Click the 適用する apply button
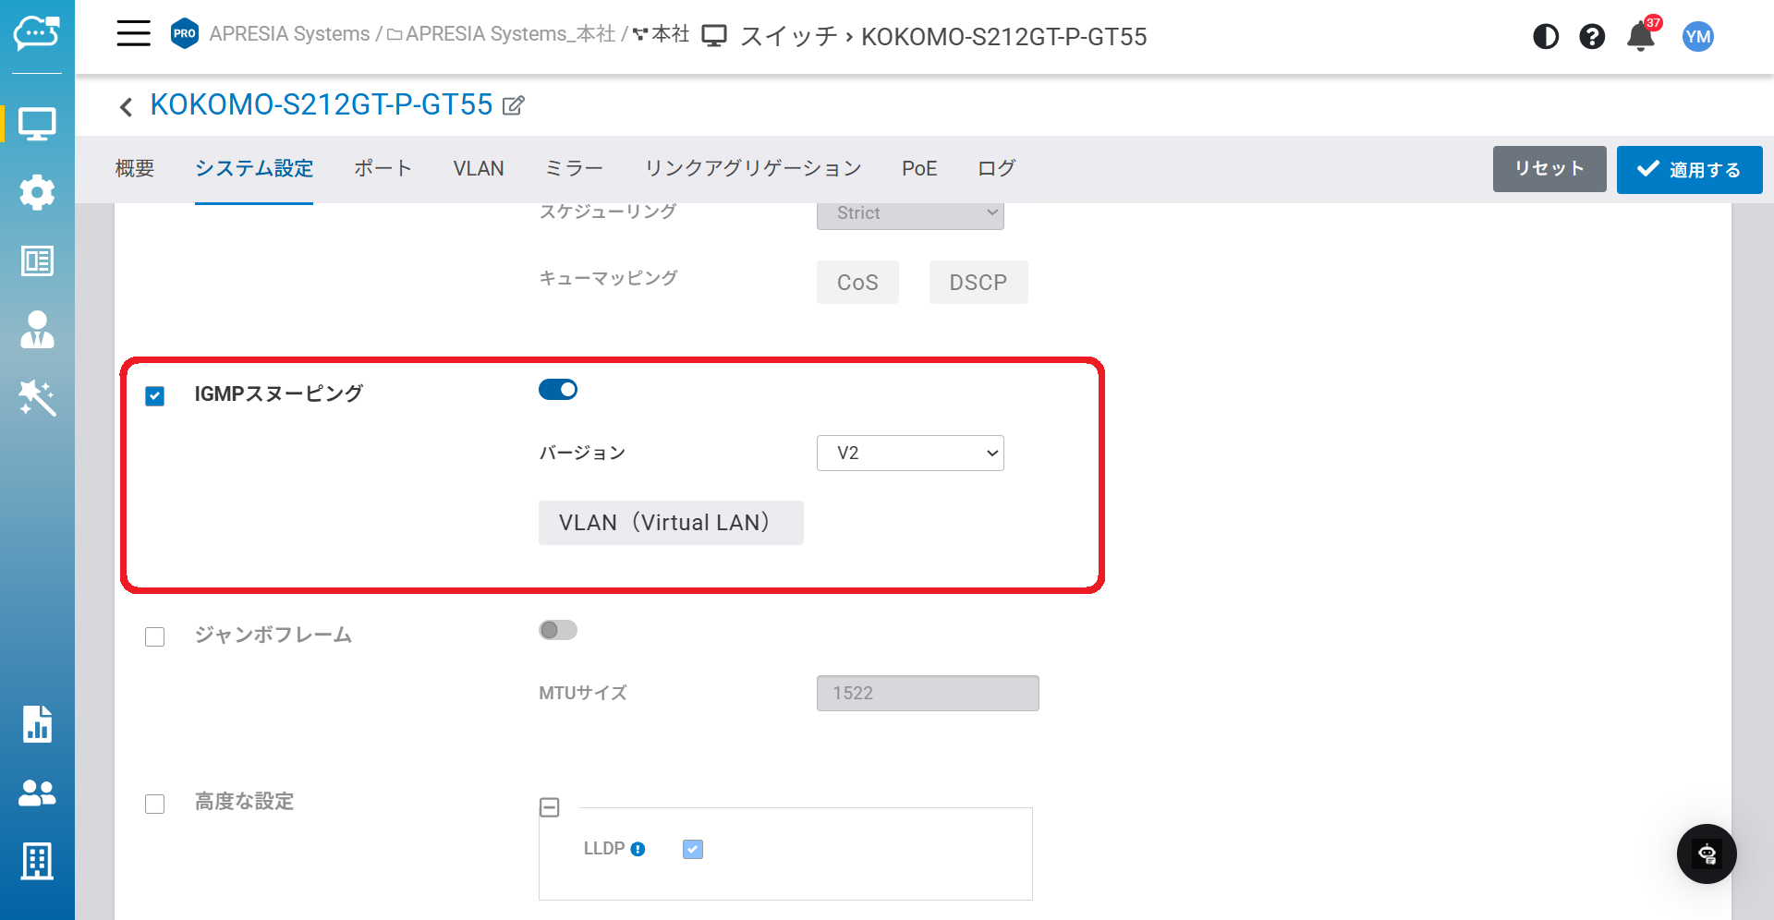1774x920 pixels. pyautogui.click(x=1688, y=170)
